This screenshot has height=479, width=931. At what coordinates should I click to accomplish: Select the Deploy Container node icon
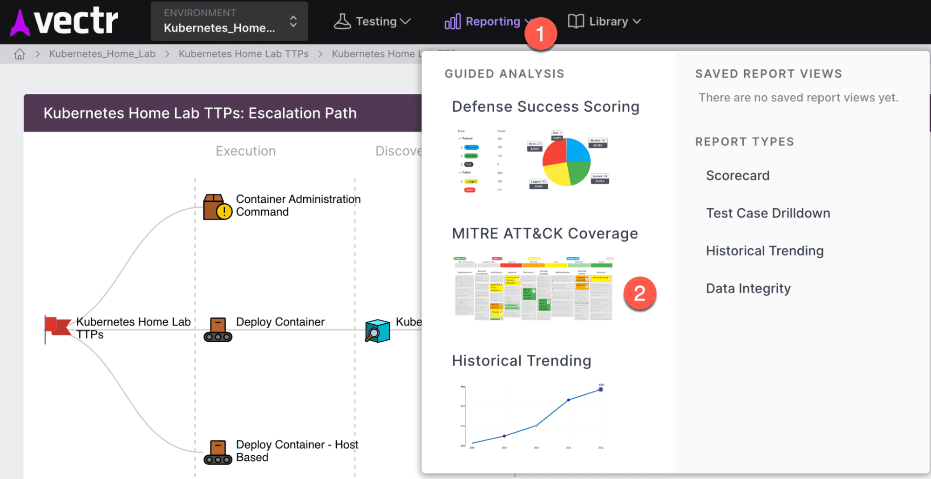[x=217, y=330]
